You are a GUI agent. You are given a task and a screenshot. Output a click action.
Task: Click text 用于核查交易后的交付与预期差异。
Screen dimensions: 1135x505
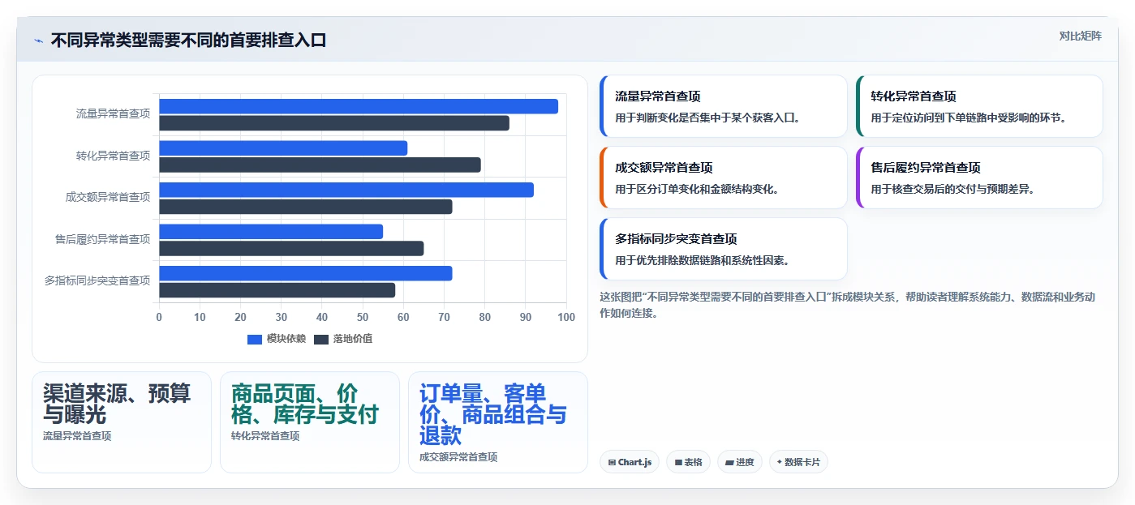[x=953, y=189]
